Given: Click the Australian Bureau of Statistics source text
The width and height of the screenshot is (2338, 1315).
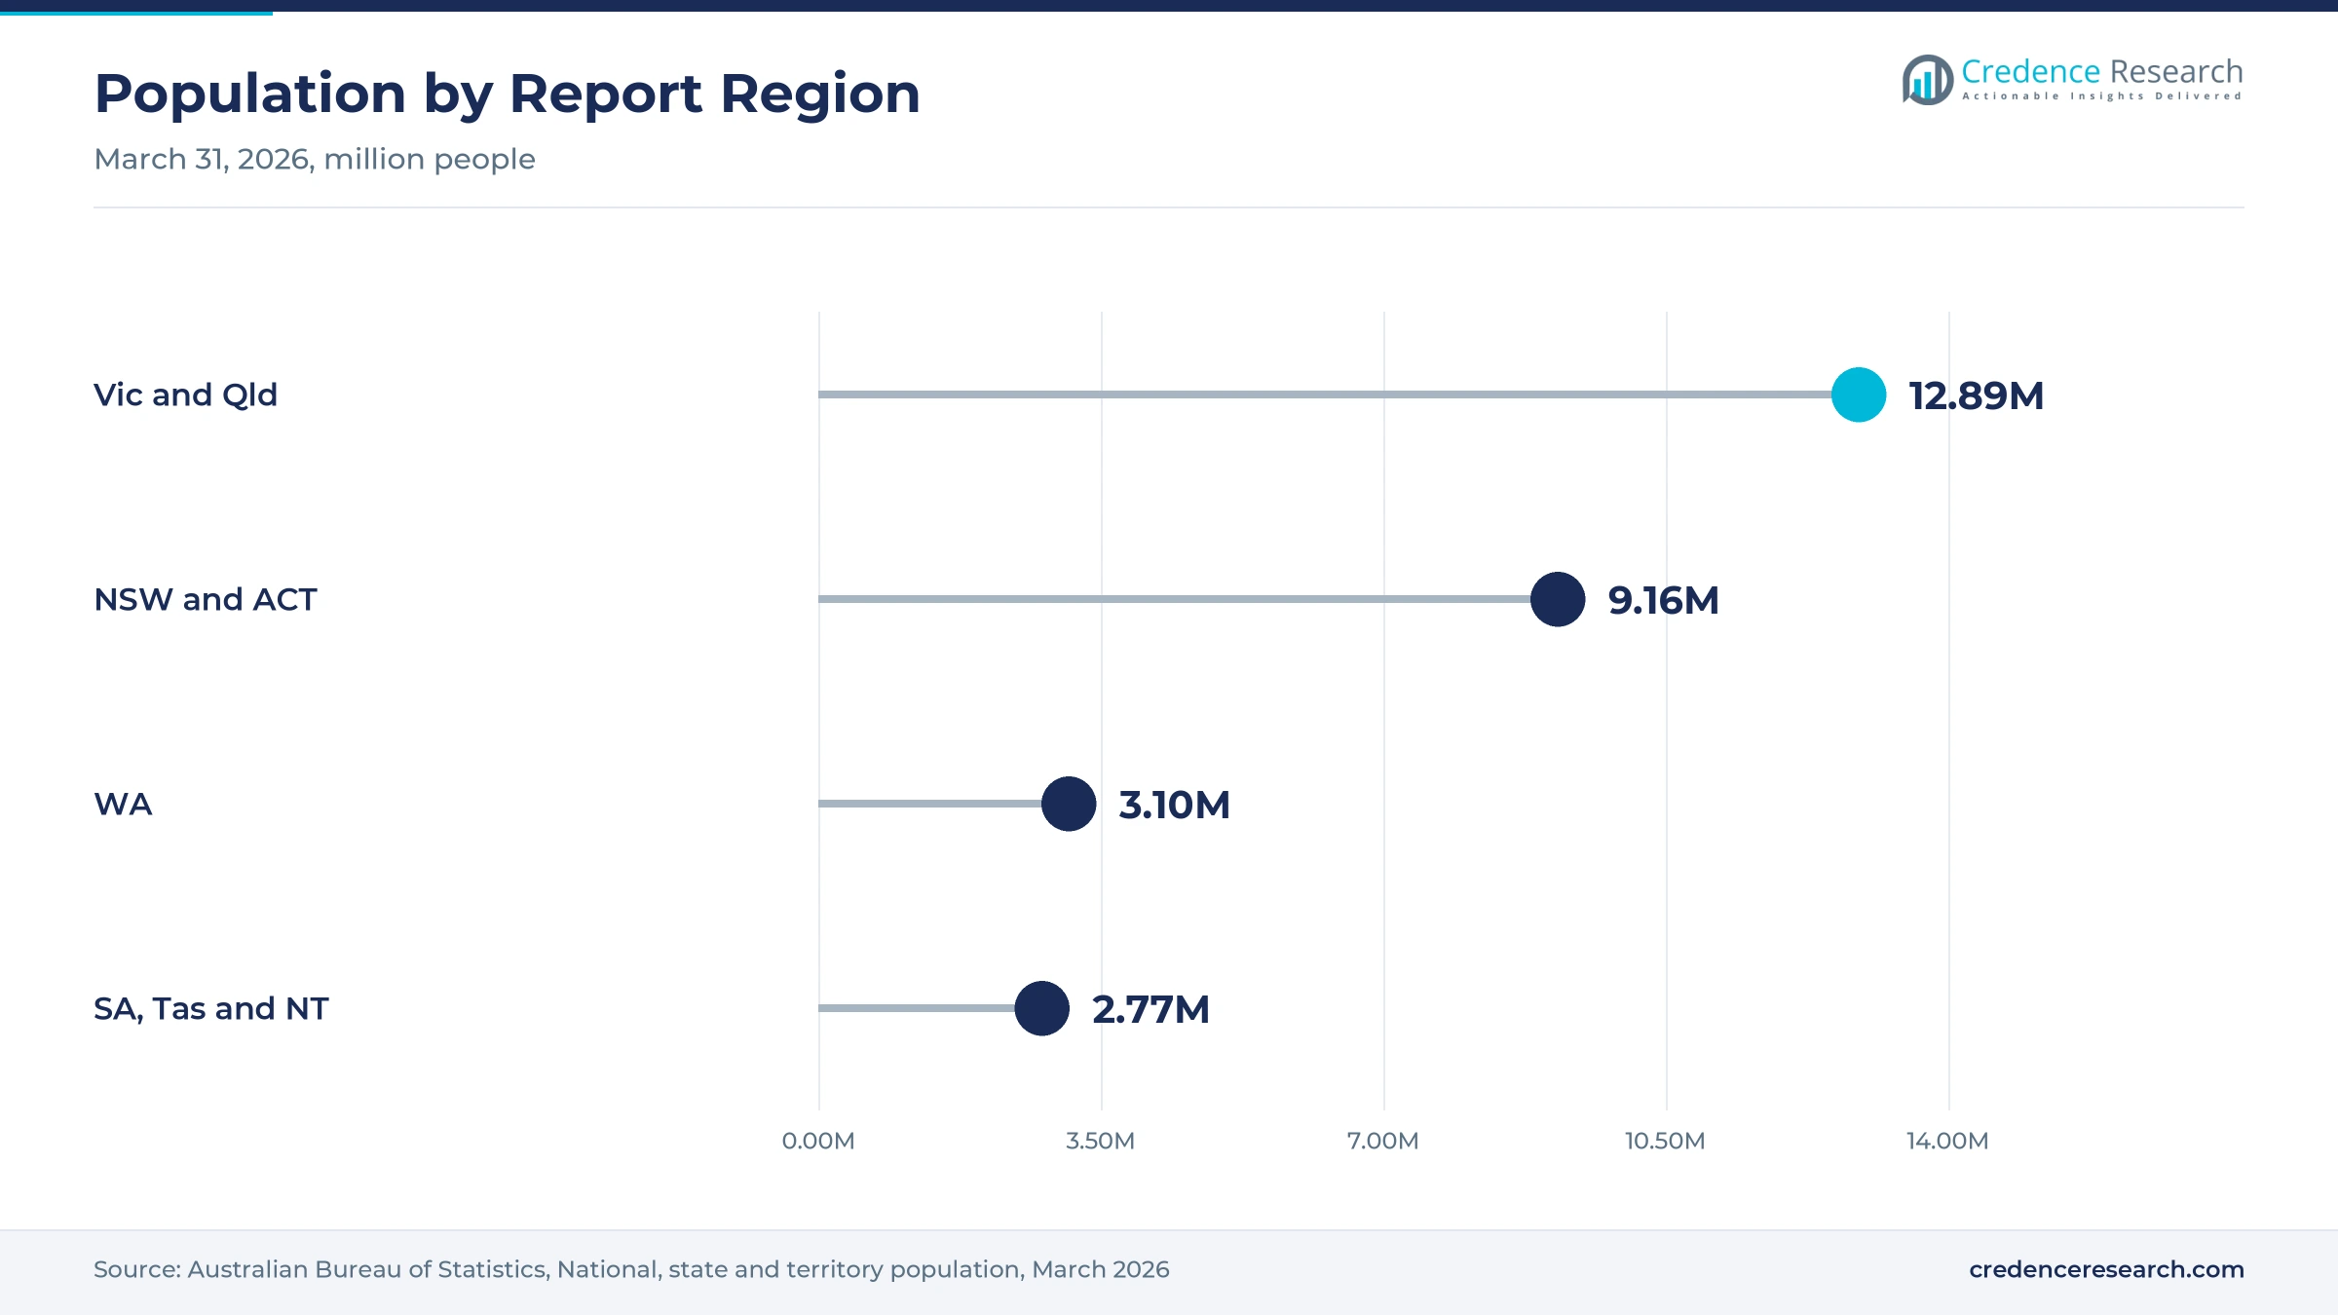Looking at the screenshot, I should coord(631,1269).
